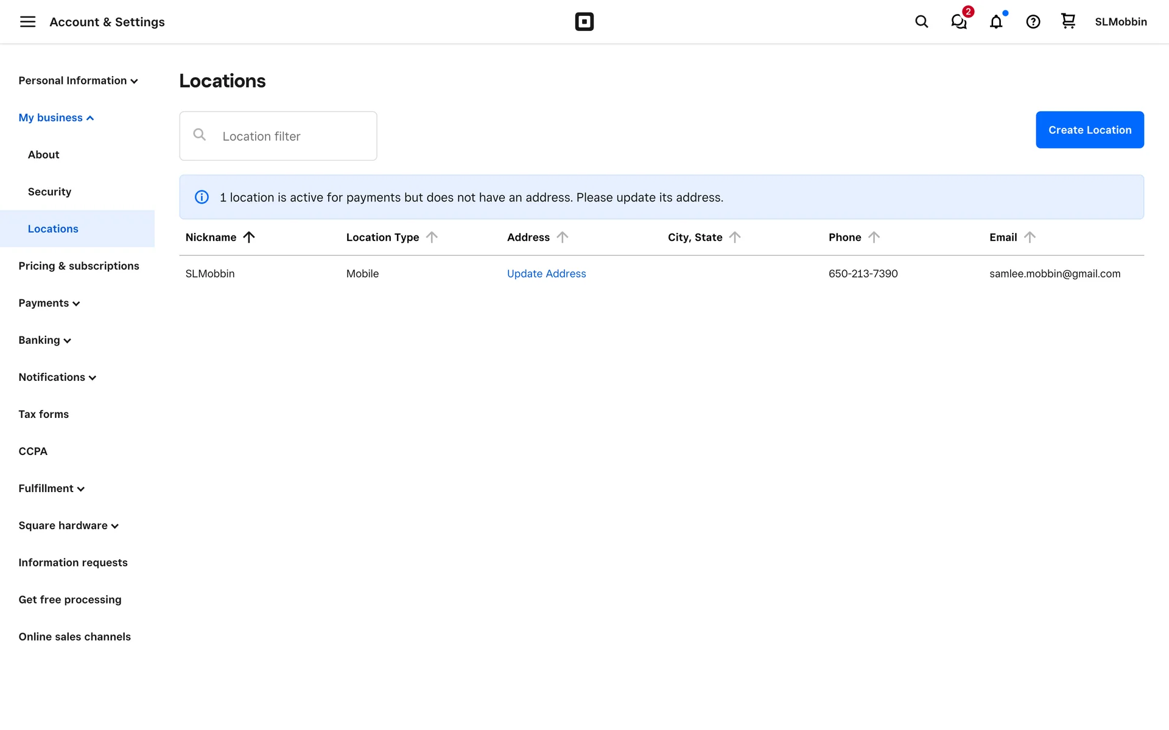The image size is (1169, 730).
Task: Expand the Banking section
Action: click(x=44, y=340)
